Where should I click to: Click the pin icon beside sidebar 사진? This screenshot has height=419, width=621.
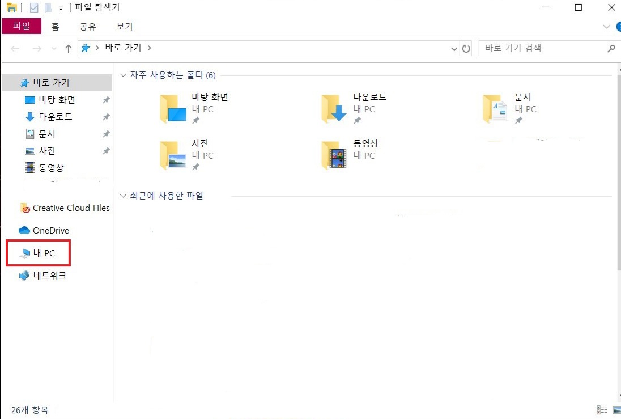tap(106, 151)
